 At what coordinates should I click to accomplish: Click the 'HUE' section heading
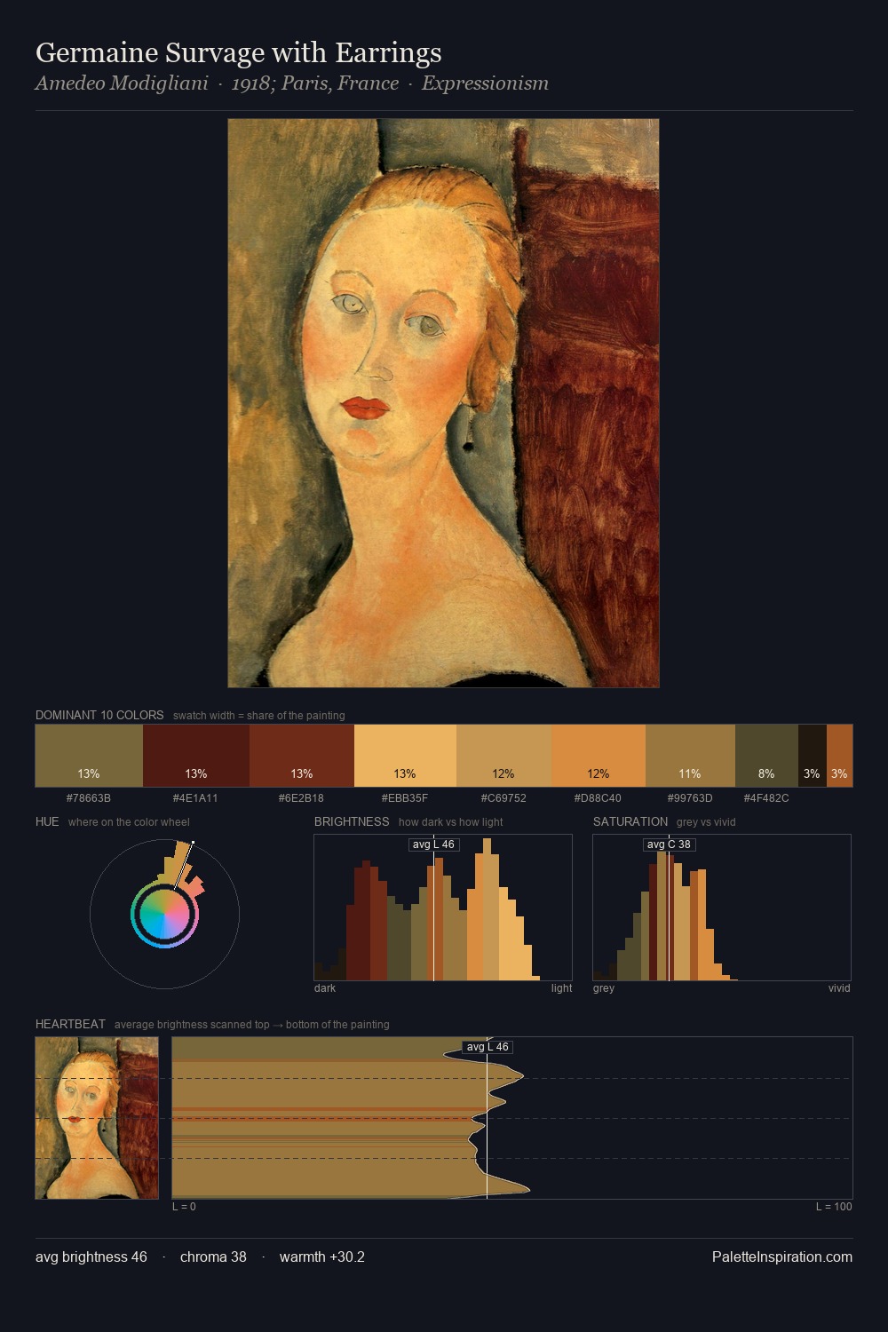tap(47, 821)
